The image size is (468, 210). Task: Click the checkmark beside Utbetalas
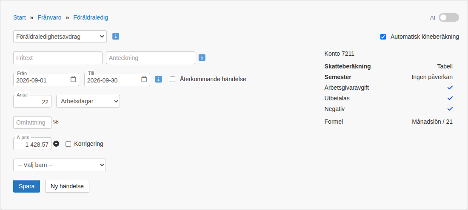click(450, 98)
